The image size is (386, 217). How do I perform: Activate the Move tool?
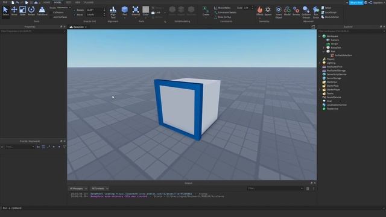click(x=14, y=11)
